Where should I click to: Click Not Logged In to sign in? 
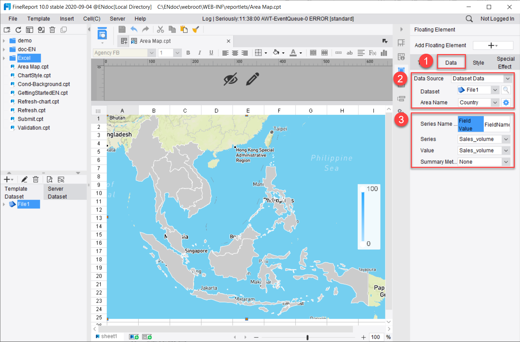[x=497, y=18]
